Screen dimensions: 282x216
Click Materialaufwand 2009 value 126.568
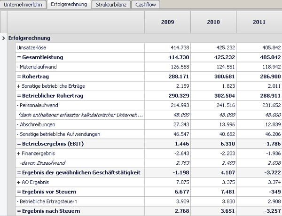coord(180,67)
